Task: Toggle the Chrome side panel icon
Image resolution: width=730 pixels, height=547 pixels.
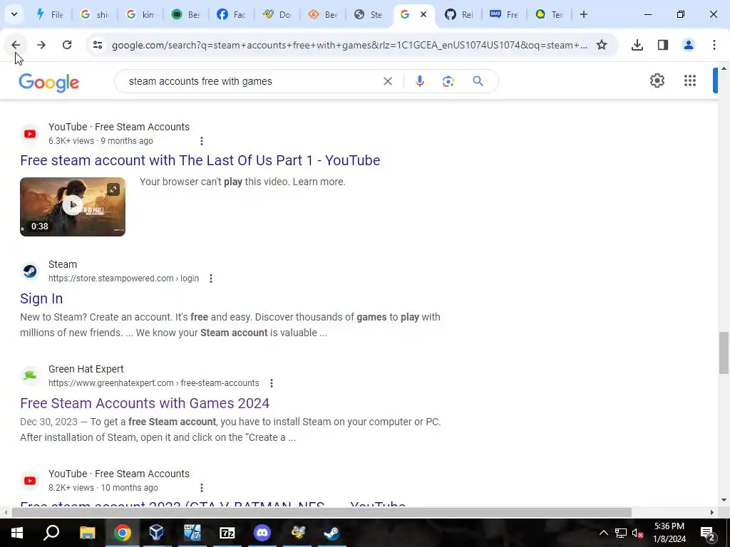Action: [663, 45]
